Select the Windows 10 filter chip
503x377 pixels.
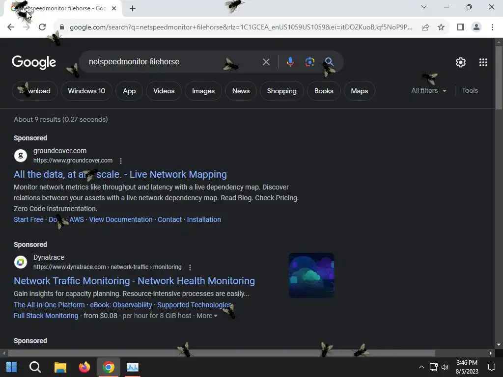pos(86,91)
